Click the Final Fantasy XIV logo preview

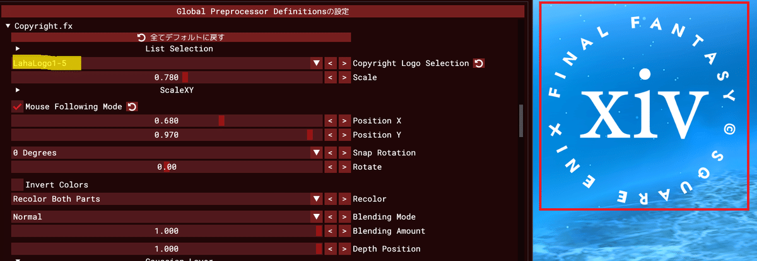pos(644,106)
